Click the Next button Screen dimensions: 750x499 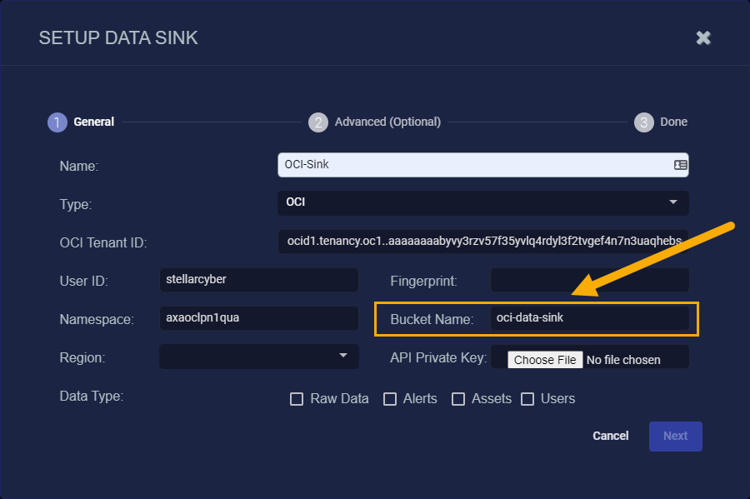click(x=675, y=436)
